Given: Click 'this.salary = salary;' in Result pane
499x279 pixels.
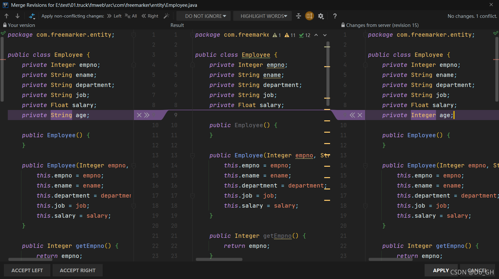Looking at the screenshot, I should click(x=261, y=206).
